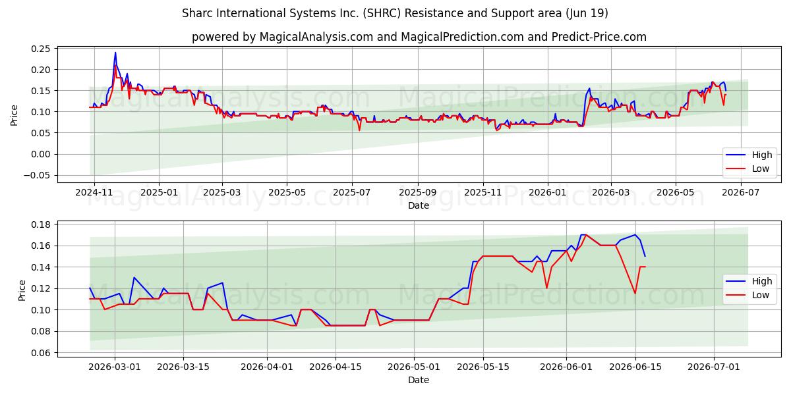Click the '2026-05' tick label on top chart
Viewport: 791px width, 395px height.
tap(675, 192)
